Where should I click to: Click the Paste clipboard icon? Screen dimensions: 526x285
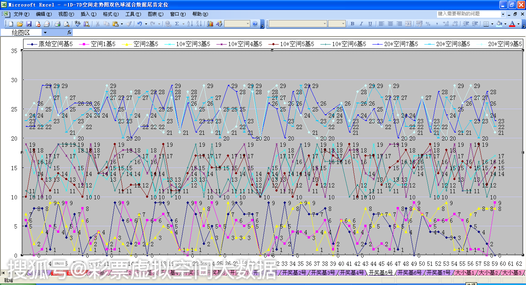[x=115, y=24]
